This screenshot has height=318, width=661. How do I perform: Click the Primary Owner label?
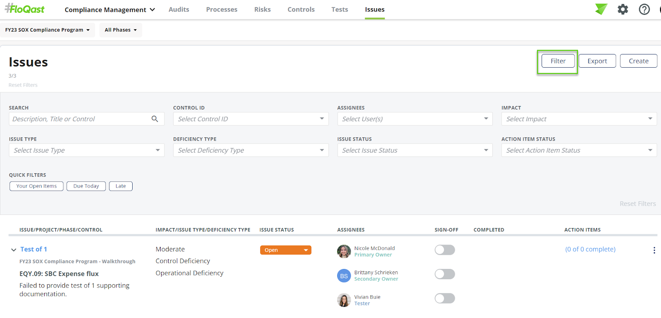[x=373, y=255]
